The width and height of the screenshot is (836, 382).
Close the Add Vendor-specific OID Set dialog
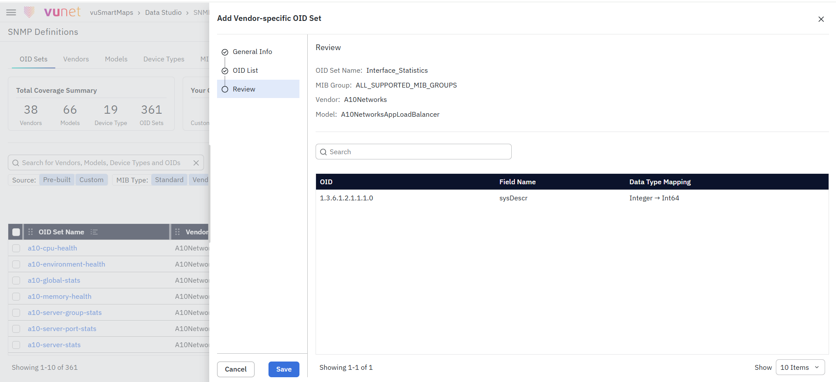(x=821, y=19)
